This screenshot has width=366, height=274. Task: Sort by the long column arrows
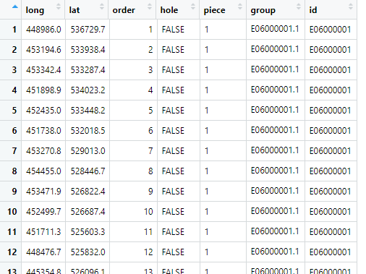59,7
